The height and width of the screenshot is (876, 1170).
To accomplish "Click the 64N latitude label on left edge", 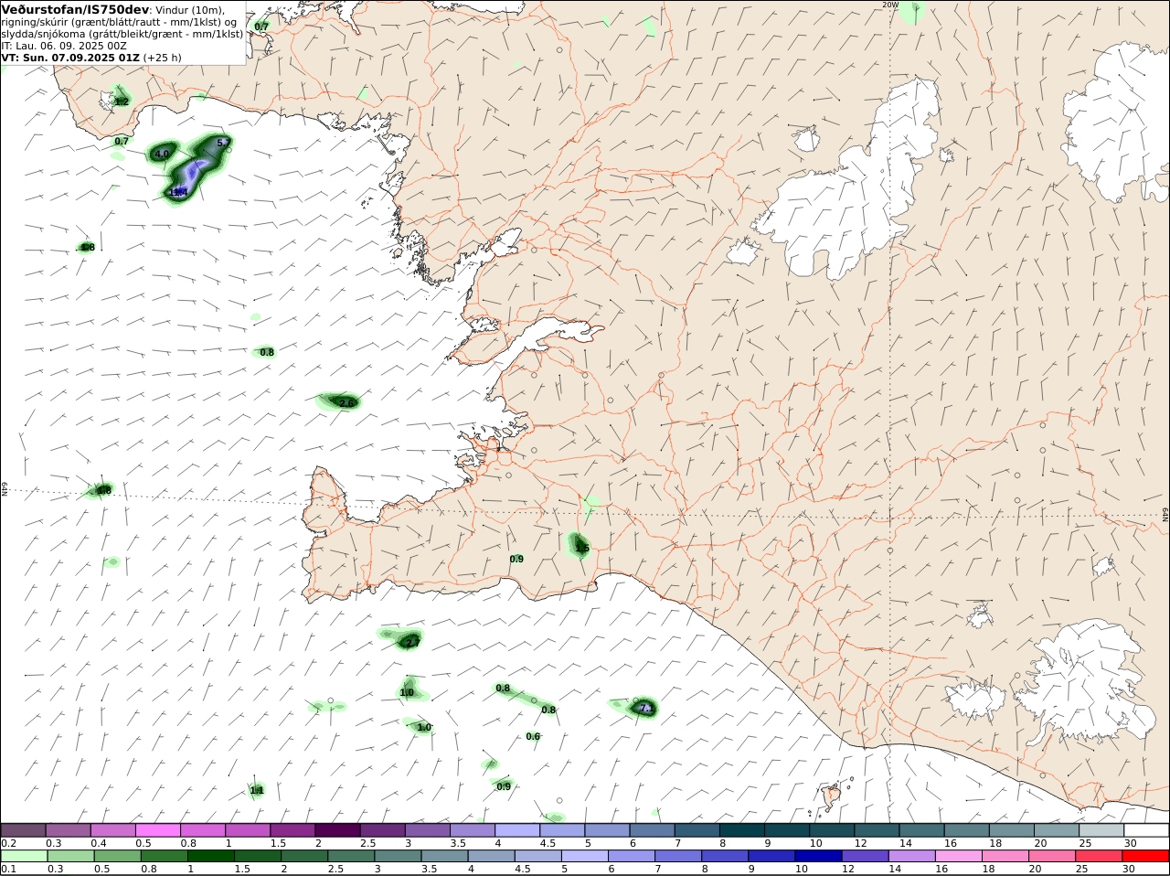I will point(5,489).
